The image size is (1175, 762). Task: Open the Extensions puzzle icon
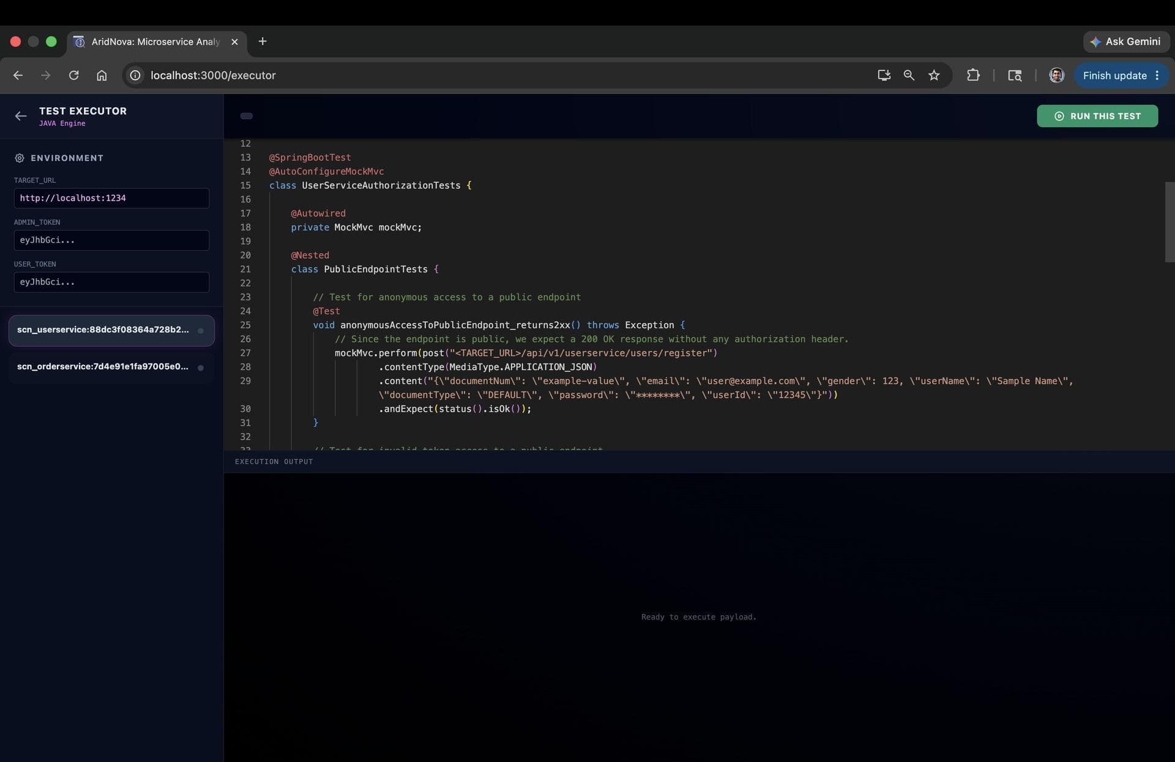pyautogui.click(x=973, y=75)
